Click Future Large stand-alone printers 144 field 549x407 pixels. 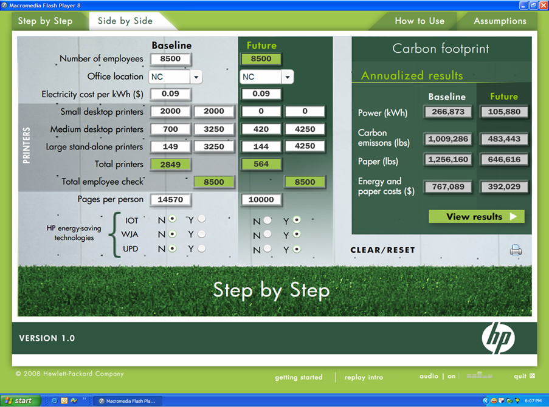pos(261,146)
